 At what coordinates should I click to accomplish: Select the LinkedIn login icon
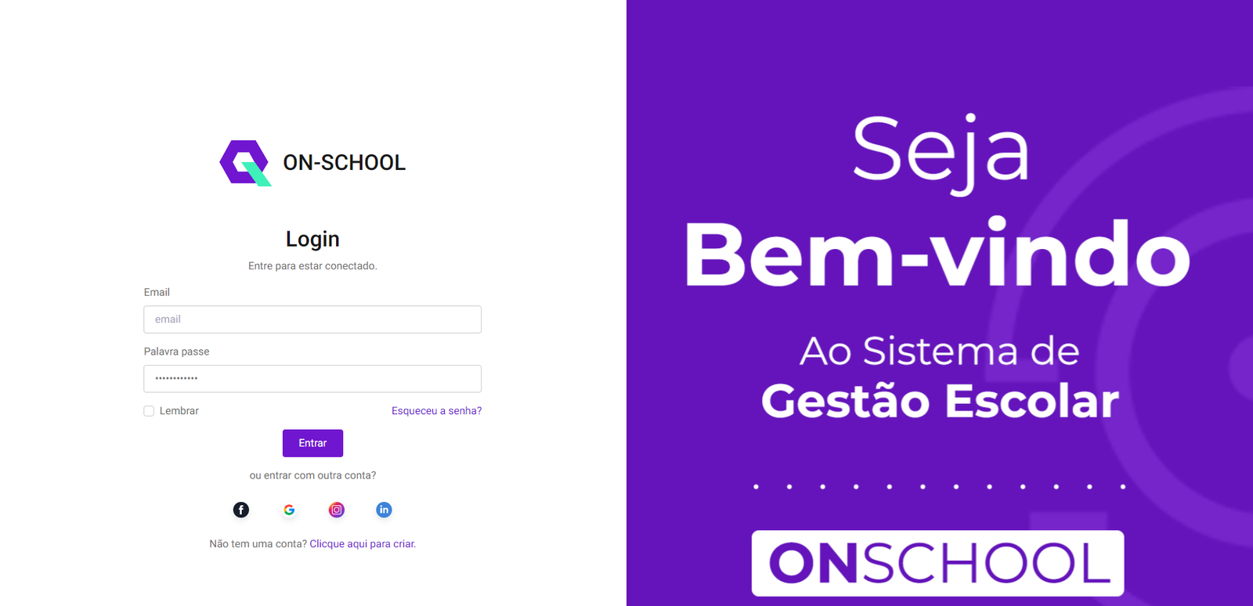click(384, 510)
